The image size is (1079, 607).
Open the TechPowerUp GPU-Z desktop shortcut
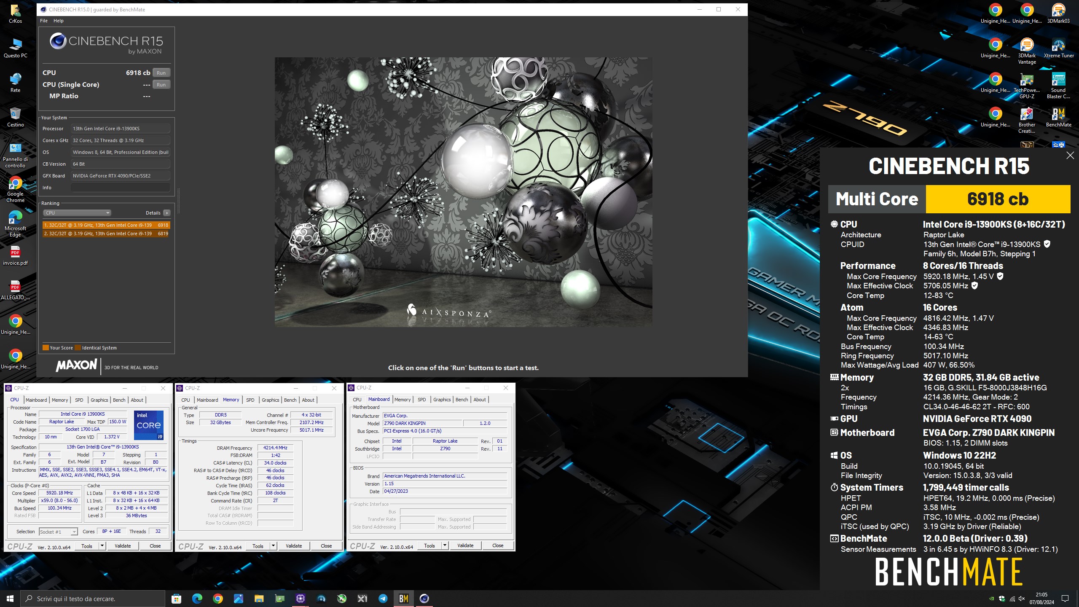1027,85
